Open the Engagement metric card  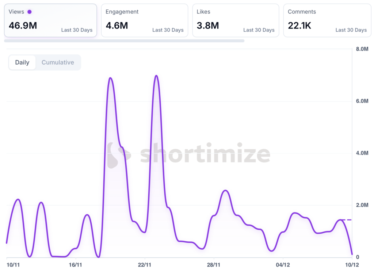tap(144, 20)
